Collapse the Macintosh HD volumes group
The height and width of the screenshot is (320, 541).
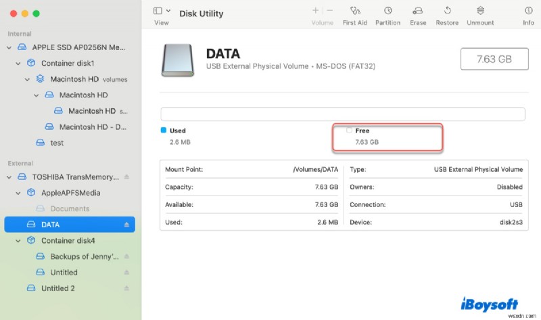click(27, 79)
